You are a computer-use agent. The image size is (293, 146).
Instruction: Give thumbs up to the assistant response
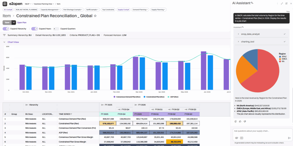coord(240,121)
